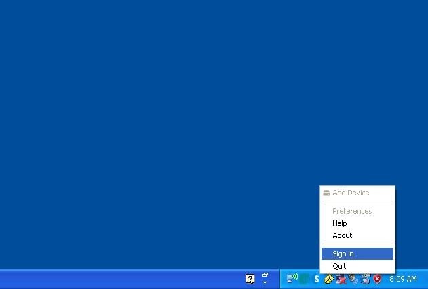This screenshot has height=289, width=428.
Task: Open the red shield security alert icon
Action: (378, 279)
